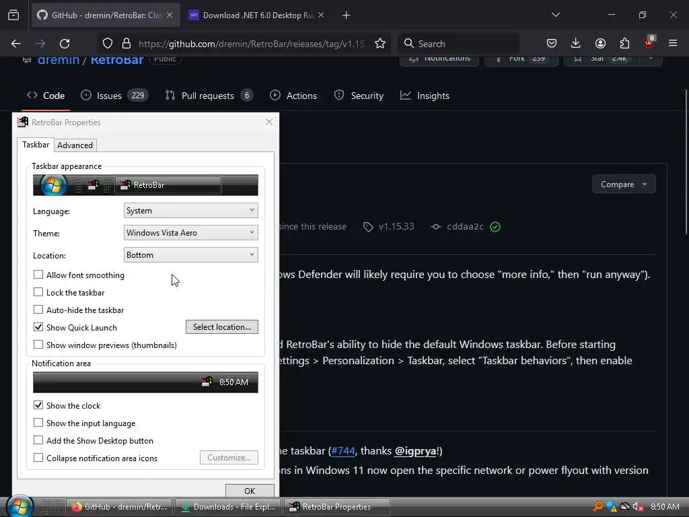Open Firefox downloads panel

[x=576, y=44]
